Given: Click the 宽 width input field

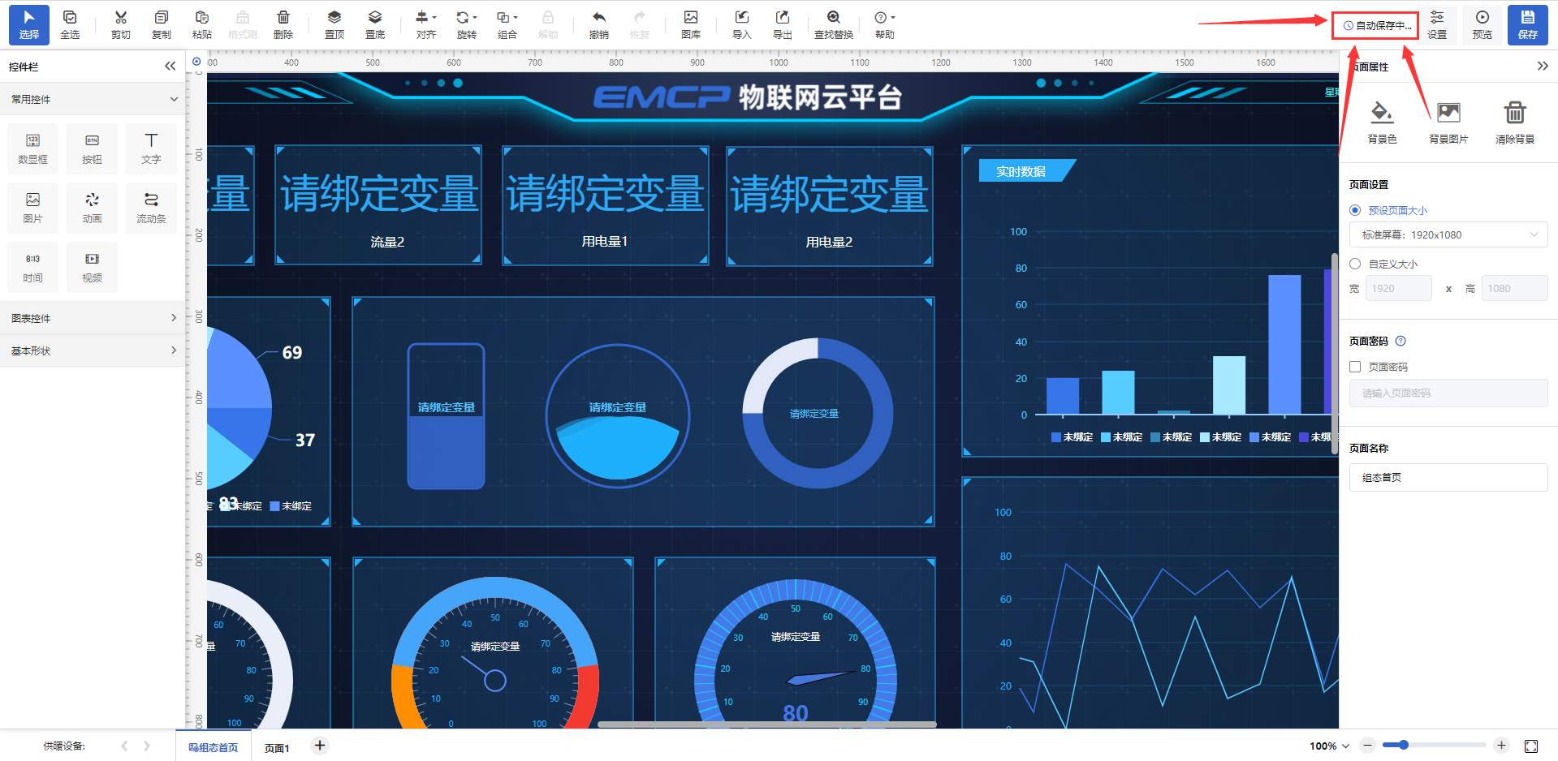Looking at the screenshot, I should [x=1398, y=288].
